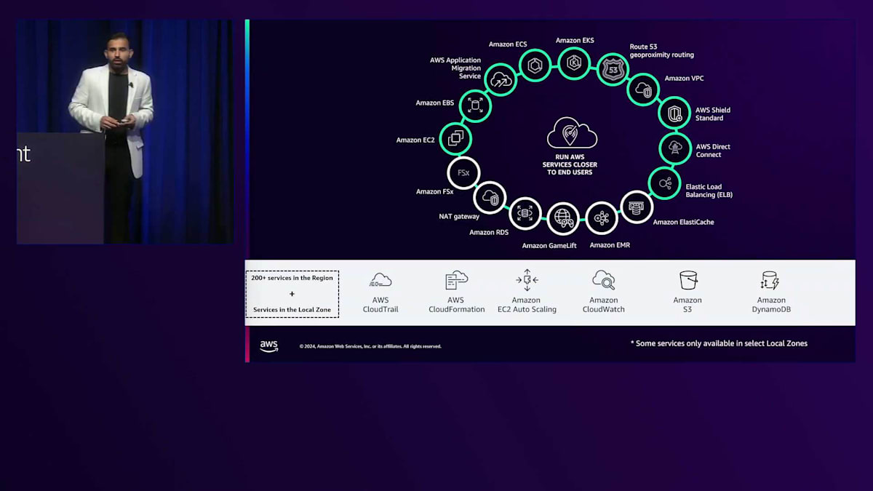Click the AWS Shield Standard icon
The width and height of the screenshot is (873, 491).
click(x=674, y=113)
